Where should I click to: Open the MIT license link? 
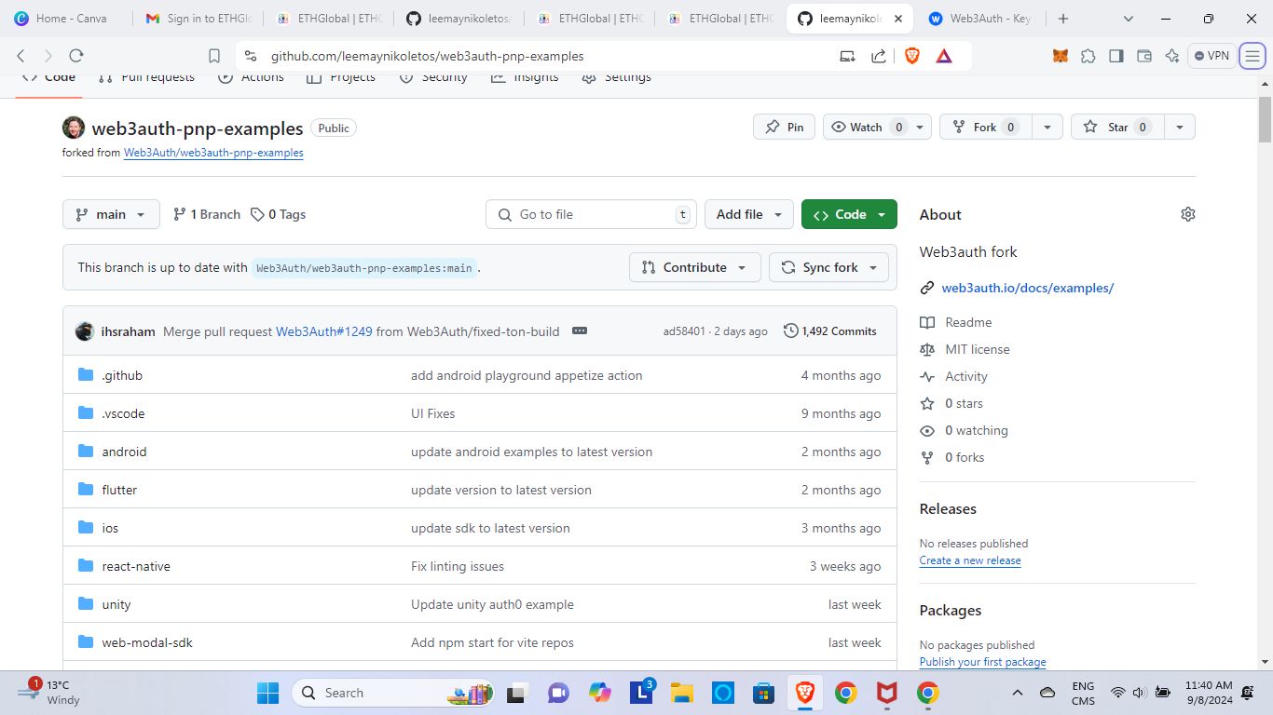coord(978,349)
